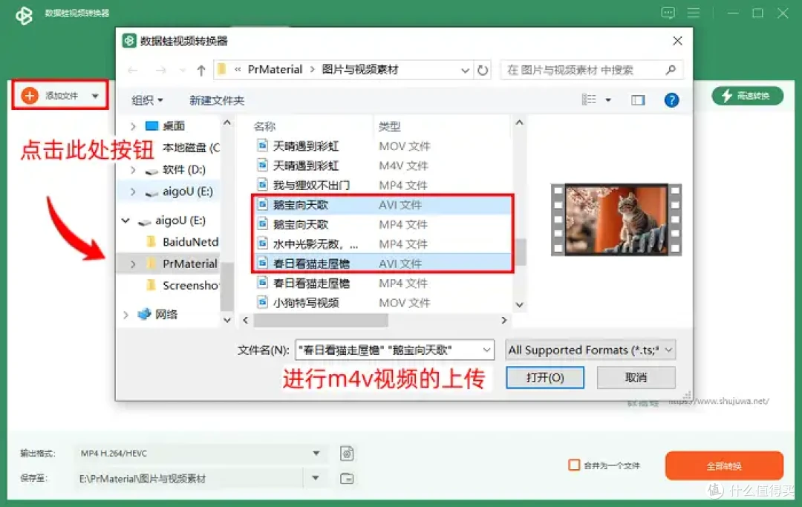The image size is (802, 507).
Task: Open the blue help icon
Action: (x=671, y=100)
